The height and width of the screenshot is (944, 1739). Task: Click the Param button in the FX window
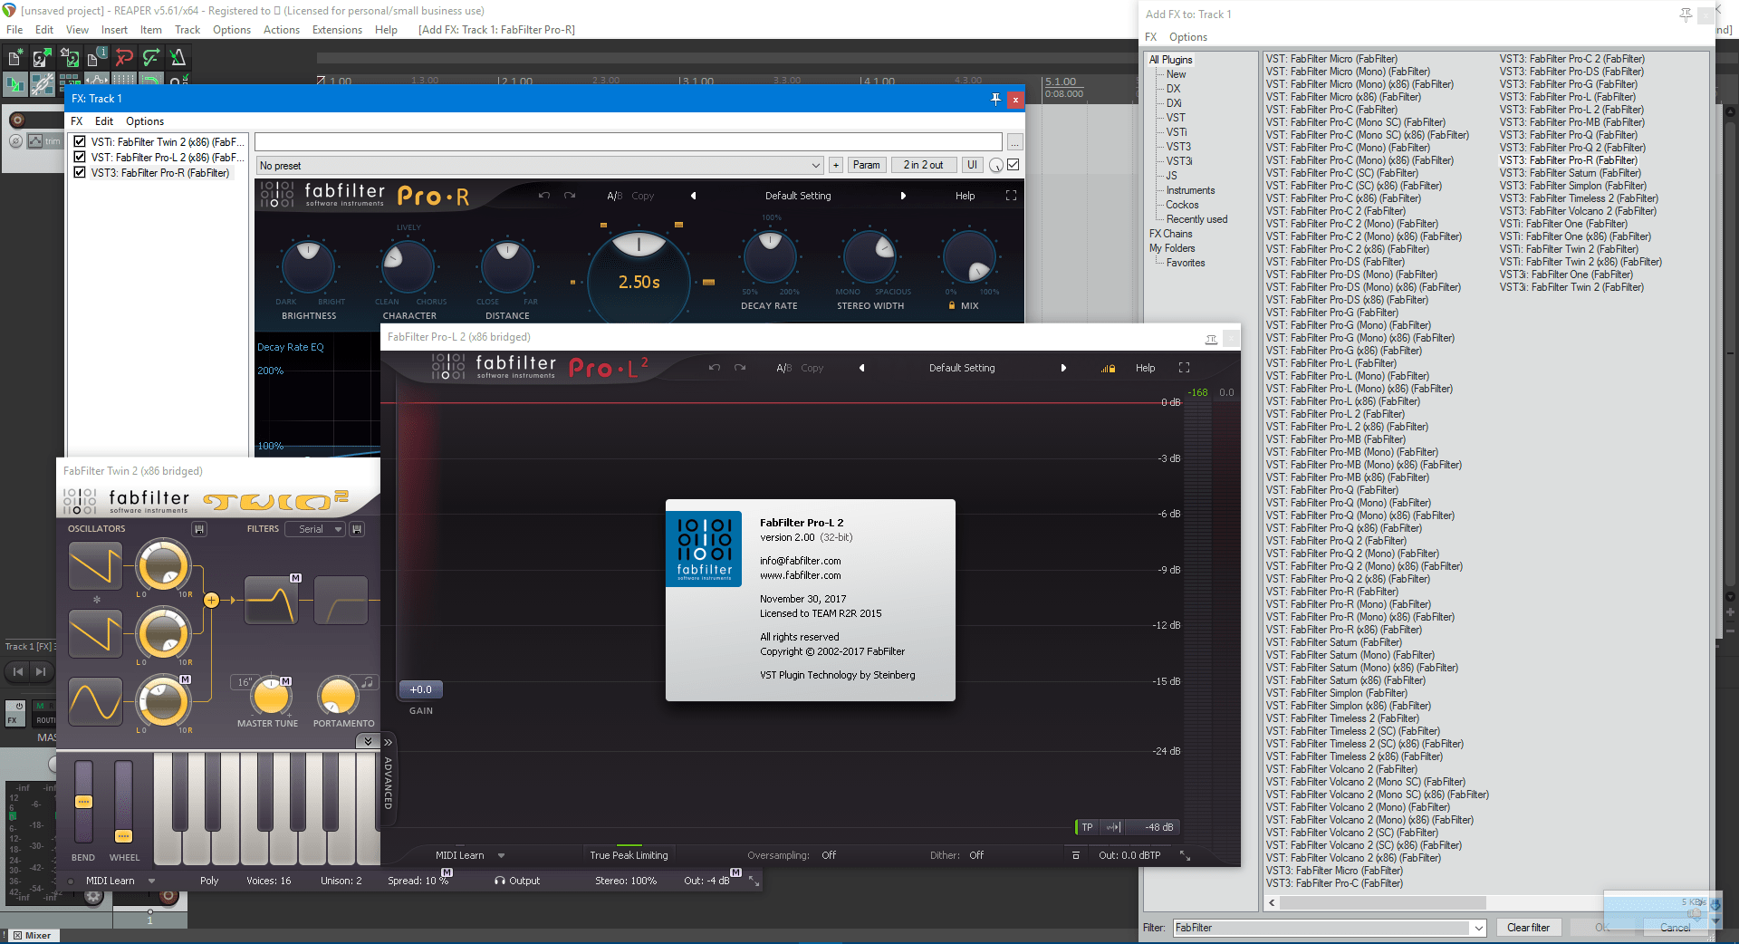866,165
